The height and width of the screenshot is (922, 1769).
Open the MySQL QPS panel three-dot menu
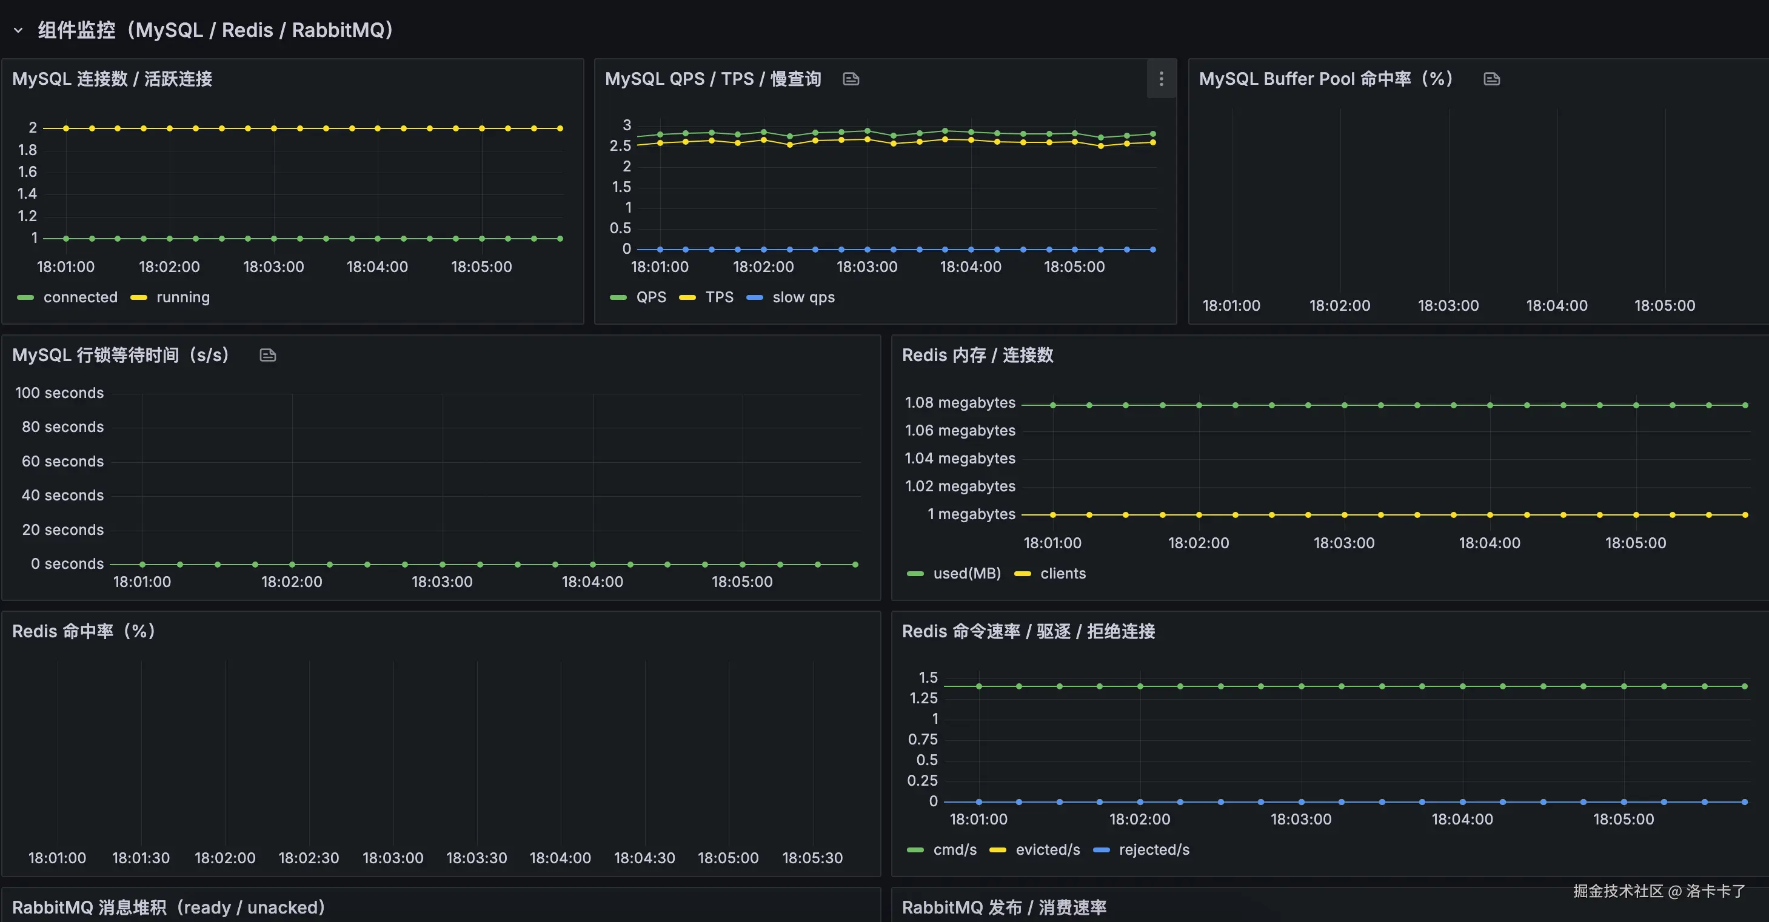[1162, 79]
